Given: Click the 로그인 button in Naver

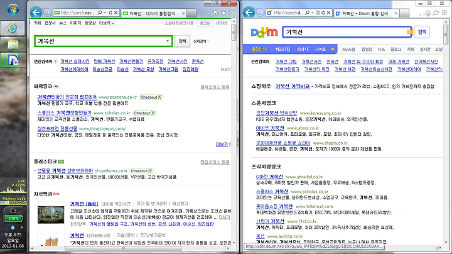Looking at the screenshot, I should pos(205,23).
